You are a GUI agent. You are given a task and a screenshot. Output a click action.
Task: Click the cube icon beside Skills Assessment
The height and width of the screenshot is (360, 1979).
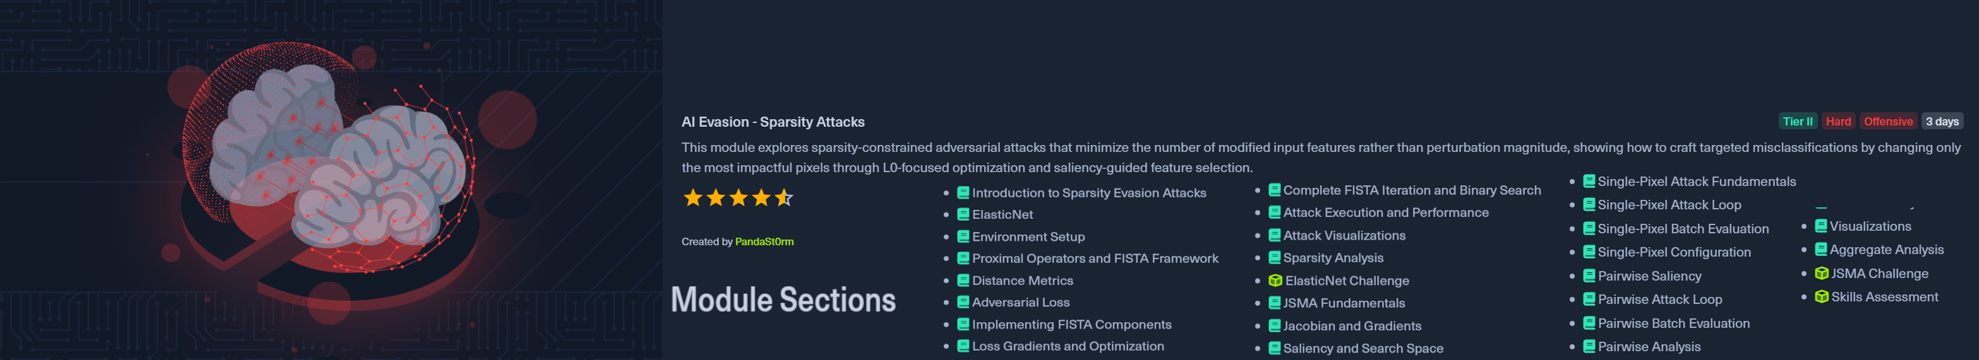(x=1820, y=297)
